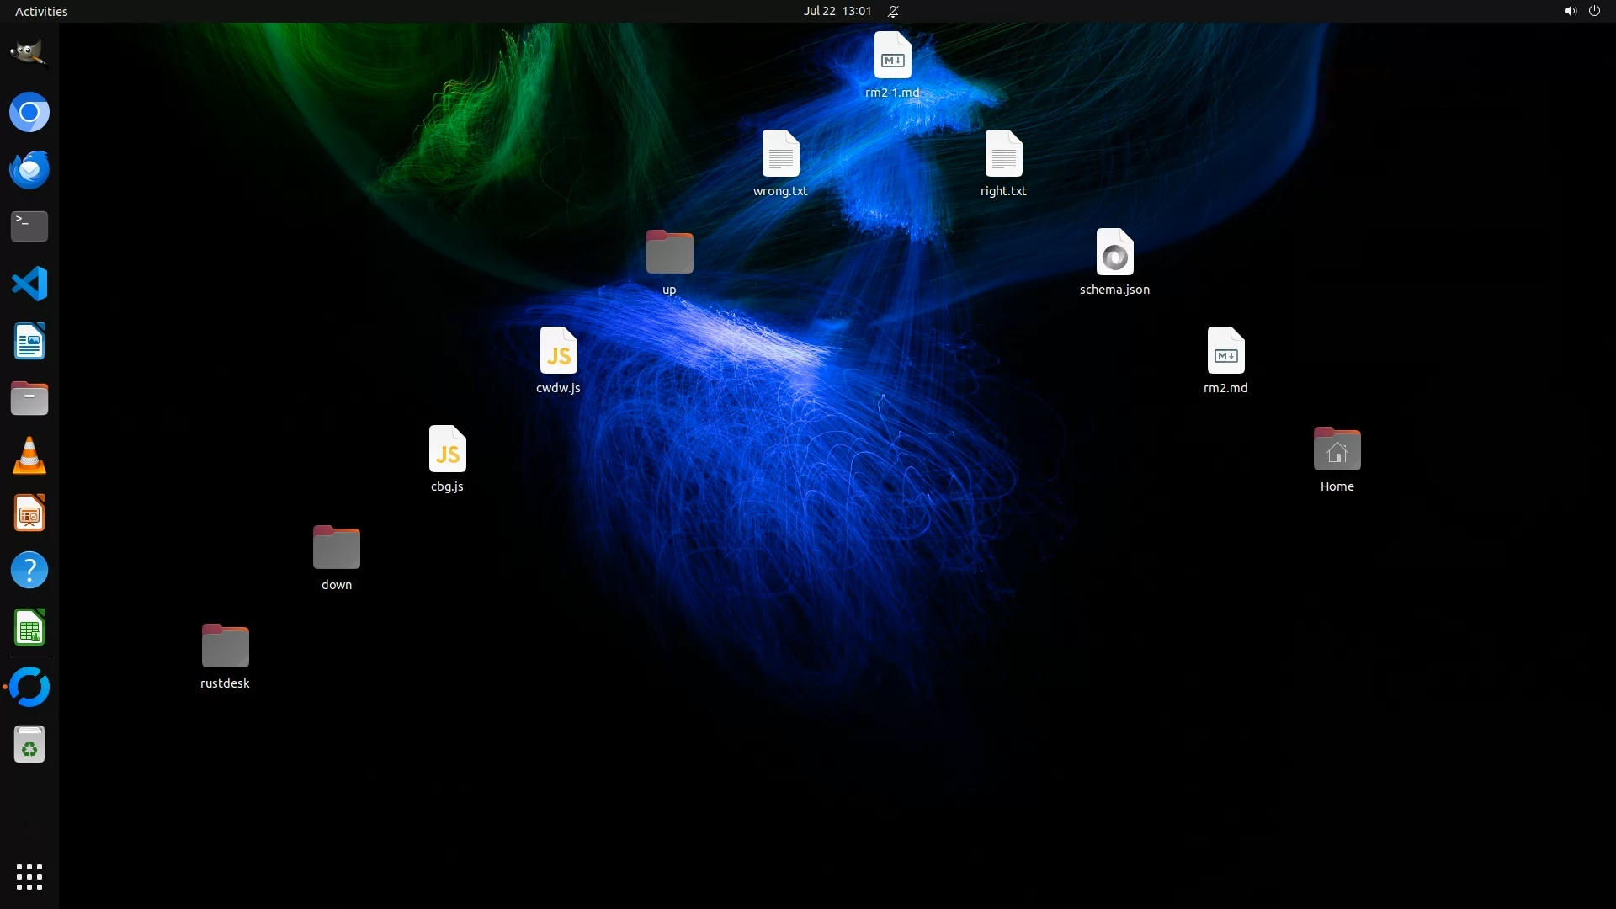Launch Visual Studio Code
1616x909 pixels.
[29, 284]
